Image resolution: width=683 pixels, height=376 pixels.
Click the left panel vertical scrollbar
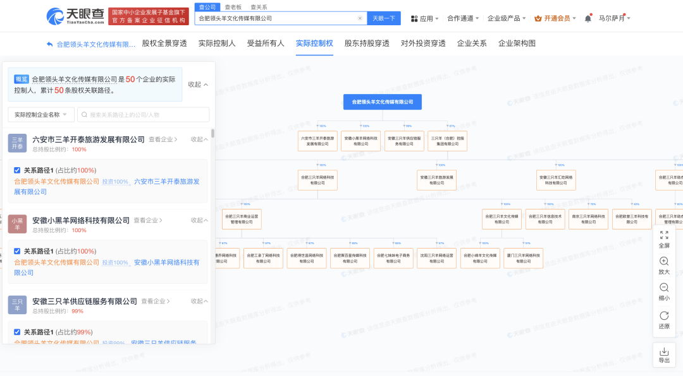click(x=212, y=133)
